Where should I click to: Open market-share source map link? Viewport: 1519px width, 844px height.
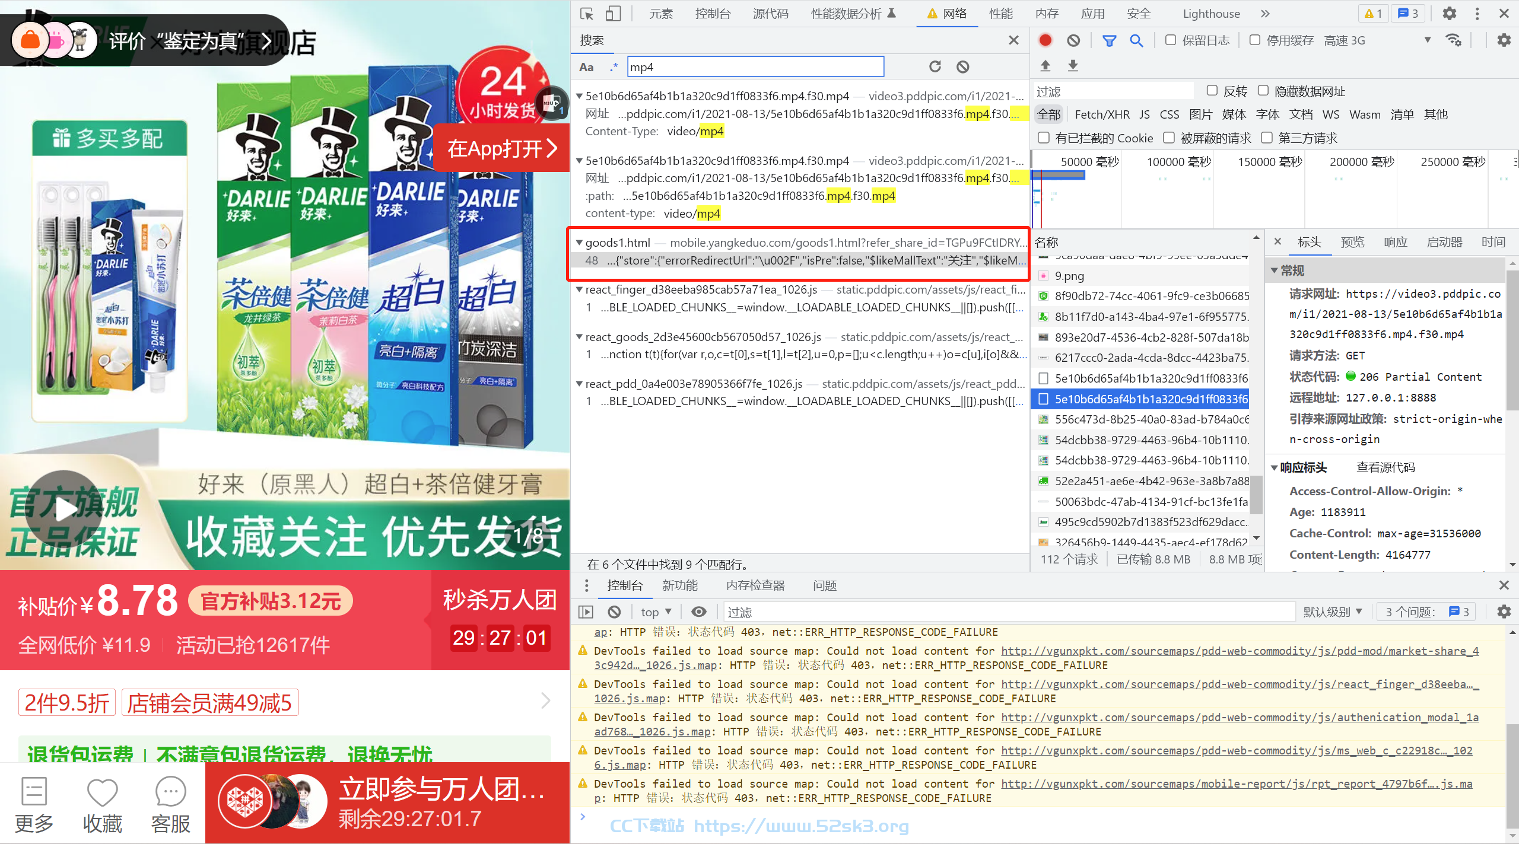pyautogui.click(x=1240, y=651)
